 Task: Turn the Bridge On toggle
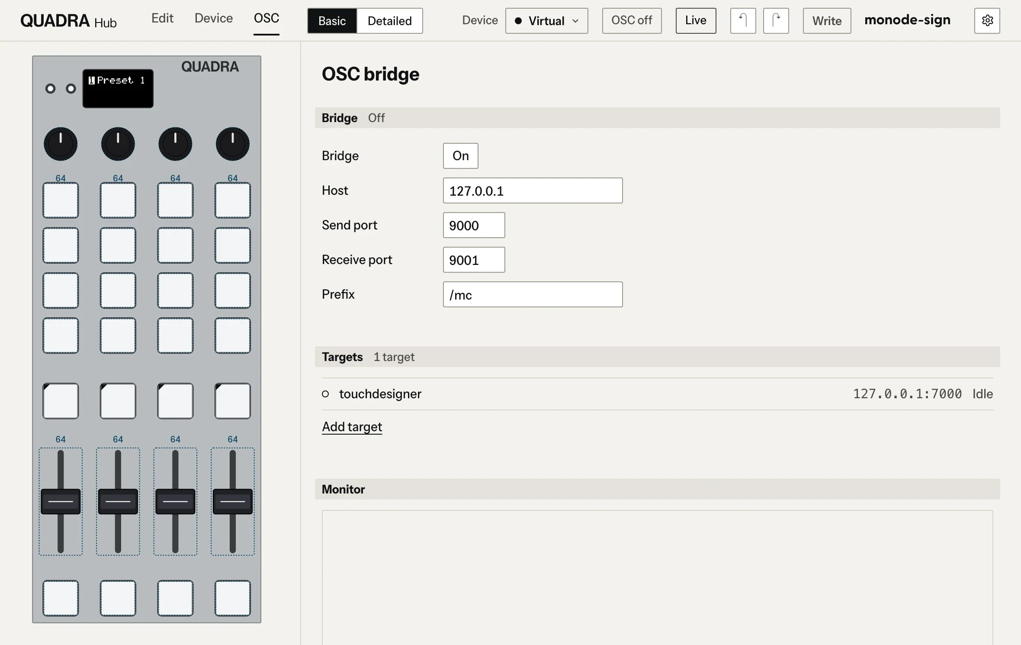coord(460,156)
